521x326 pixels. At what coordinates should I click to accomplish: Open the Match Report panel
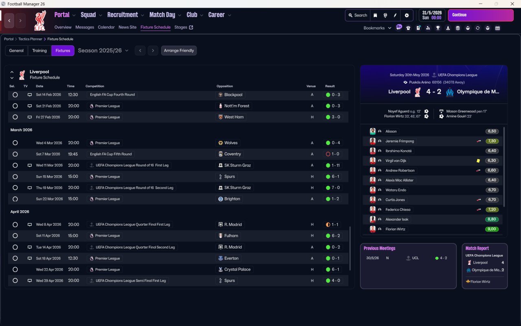pos(485,266)
